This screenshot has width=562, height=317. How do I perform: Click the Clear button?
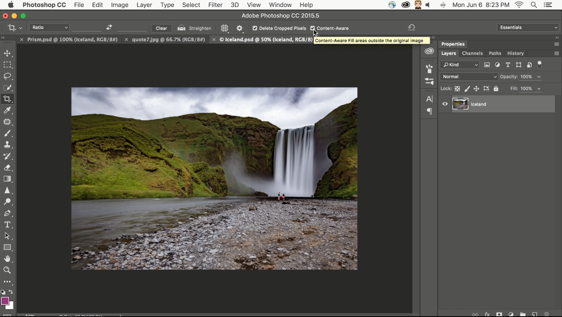(x=161, y=28)
